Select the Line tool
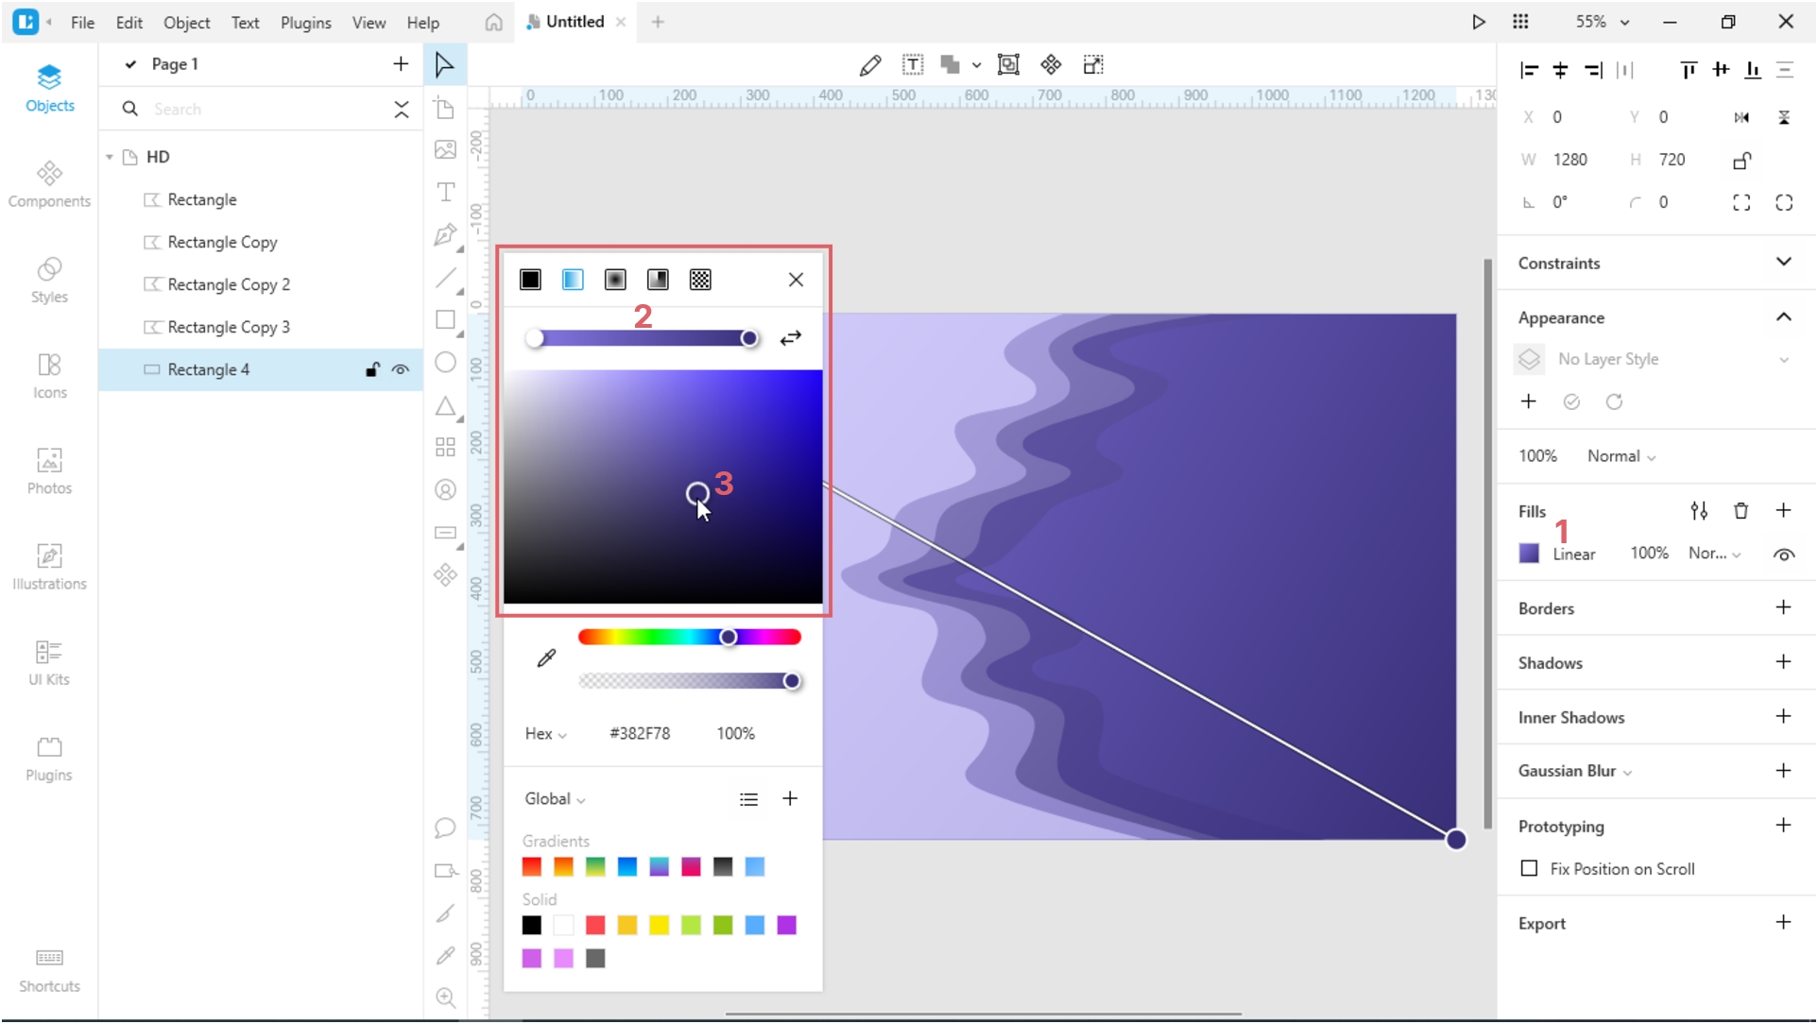 point(445,277)
